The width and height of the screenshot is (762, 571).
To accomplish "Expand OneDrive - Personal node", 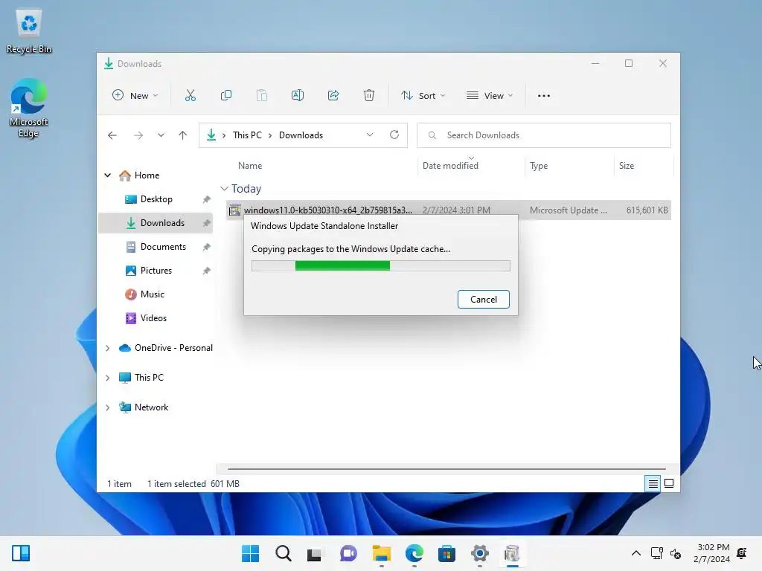I will coord(107,348).
